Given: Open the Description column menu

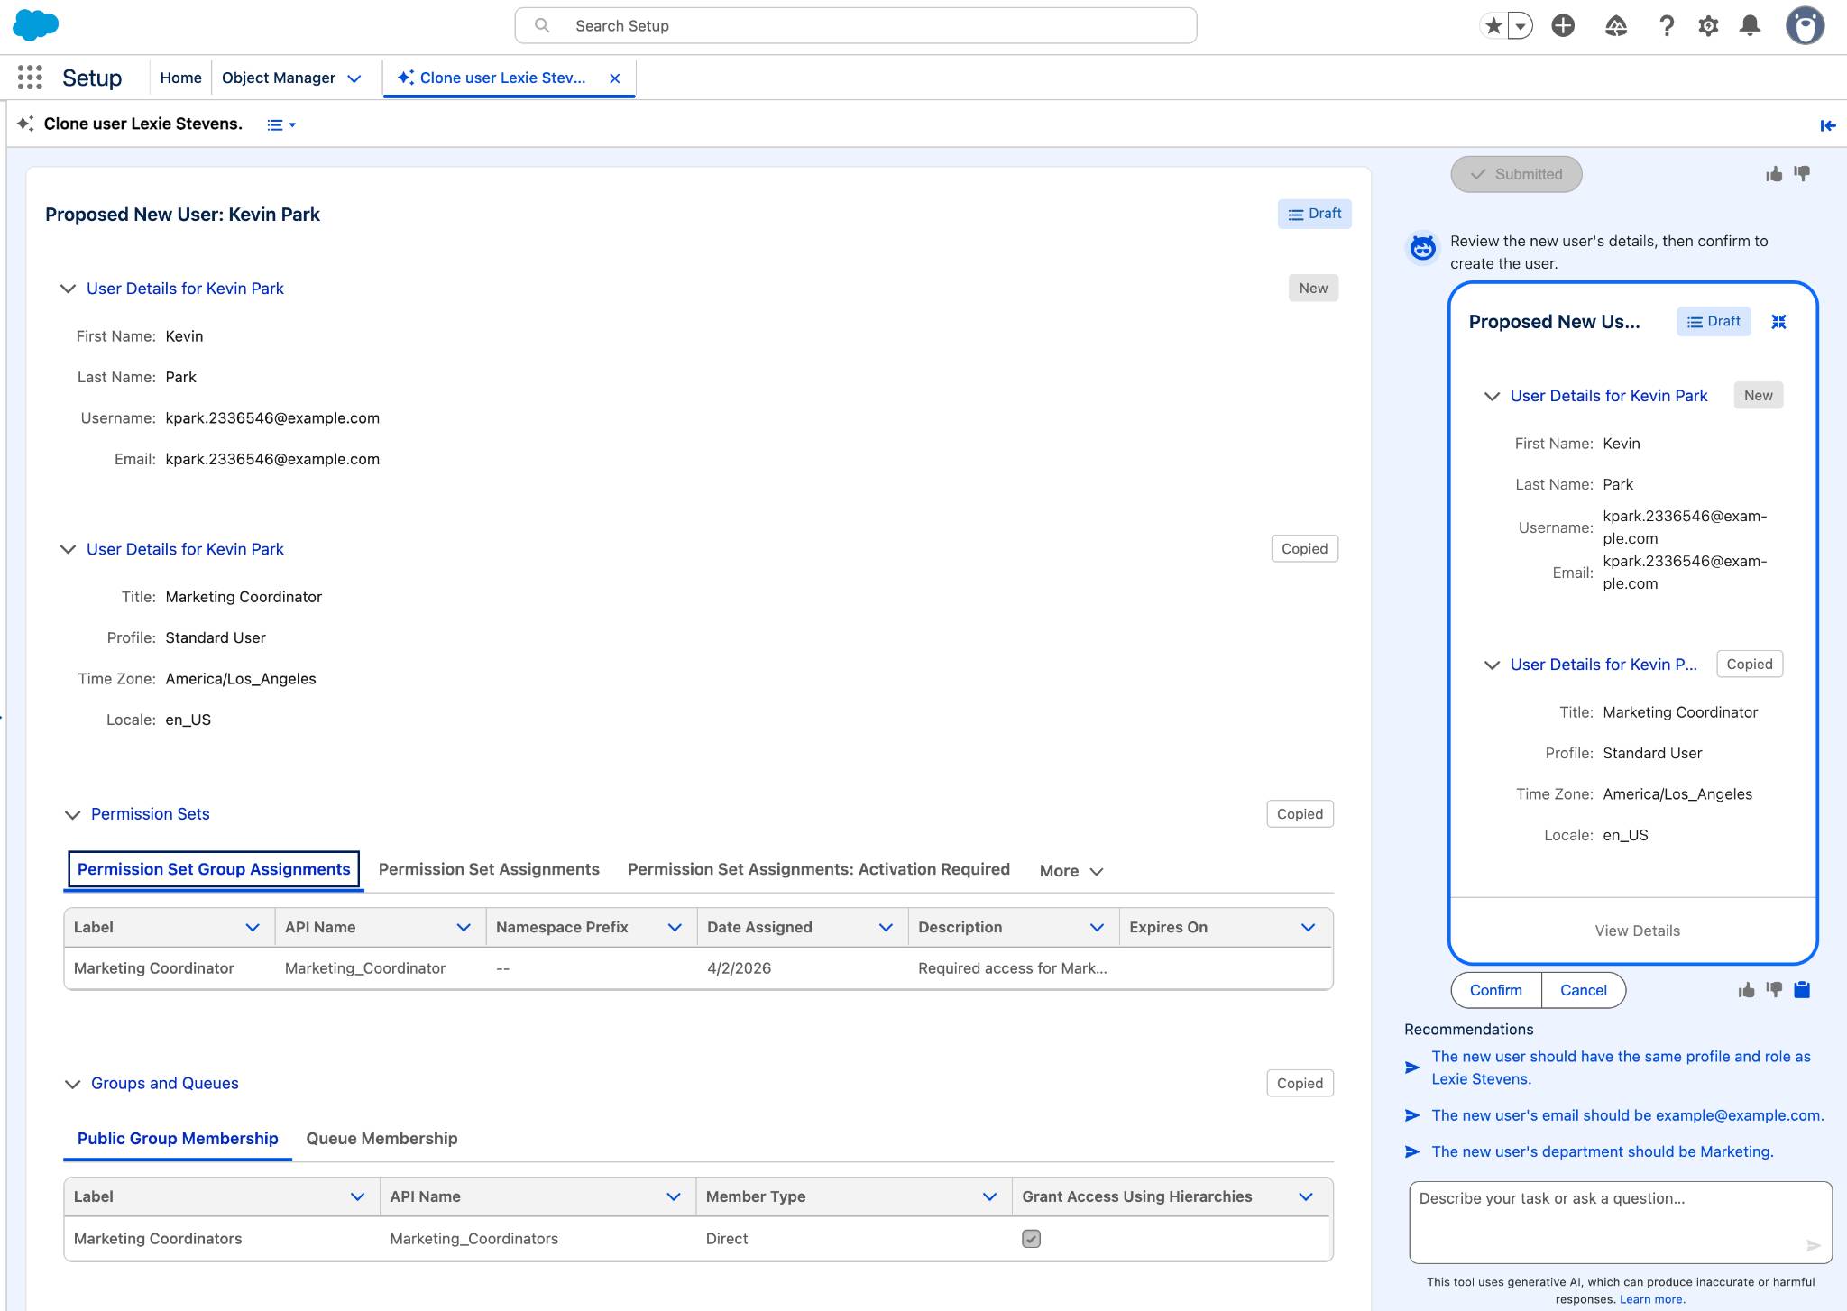Looking at the screenshot, I should [x=1097, y=927].
